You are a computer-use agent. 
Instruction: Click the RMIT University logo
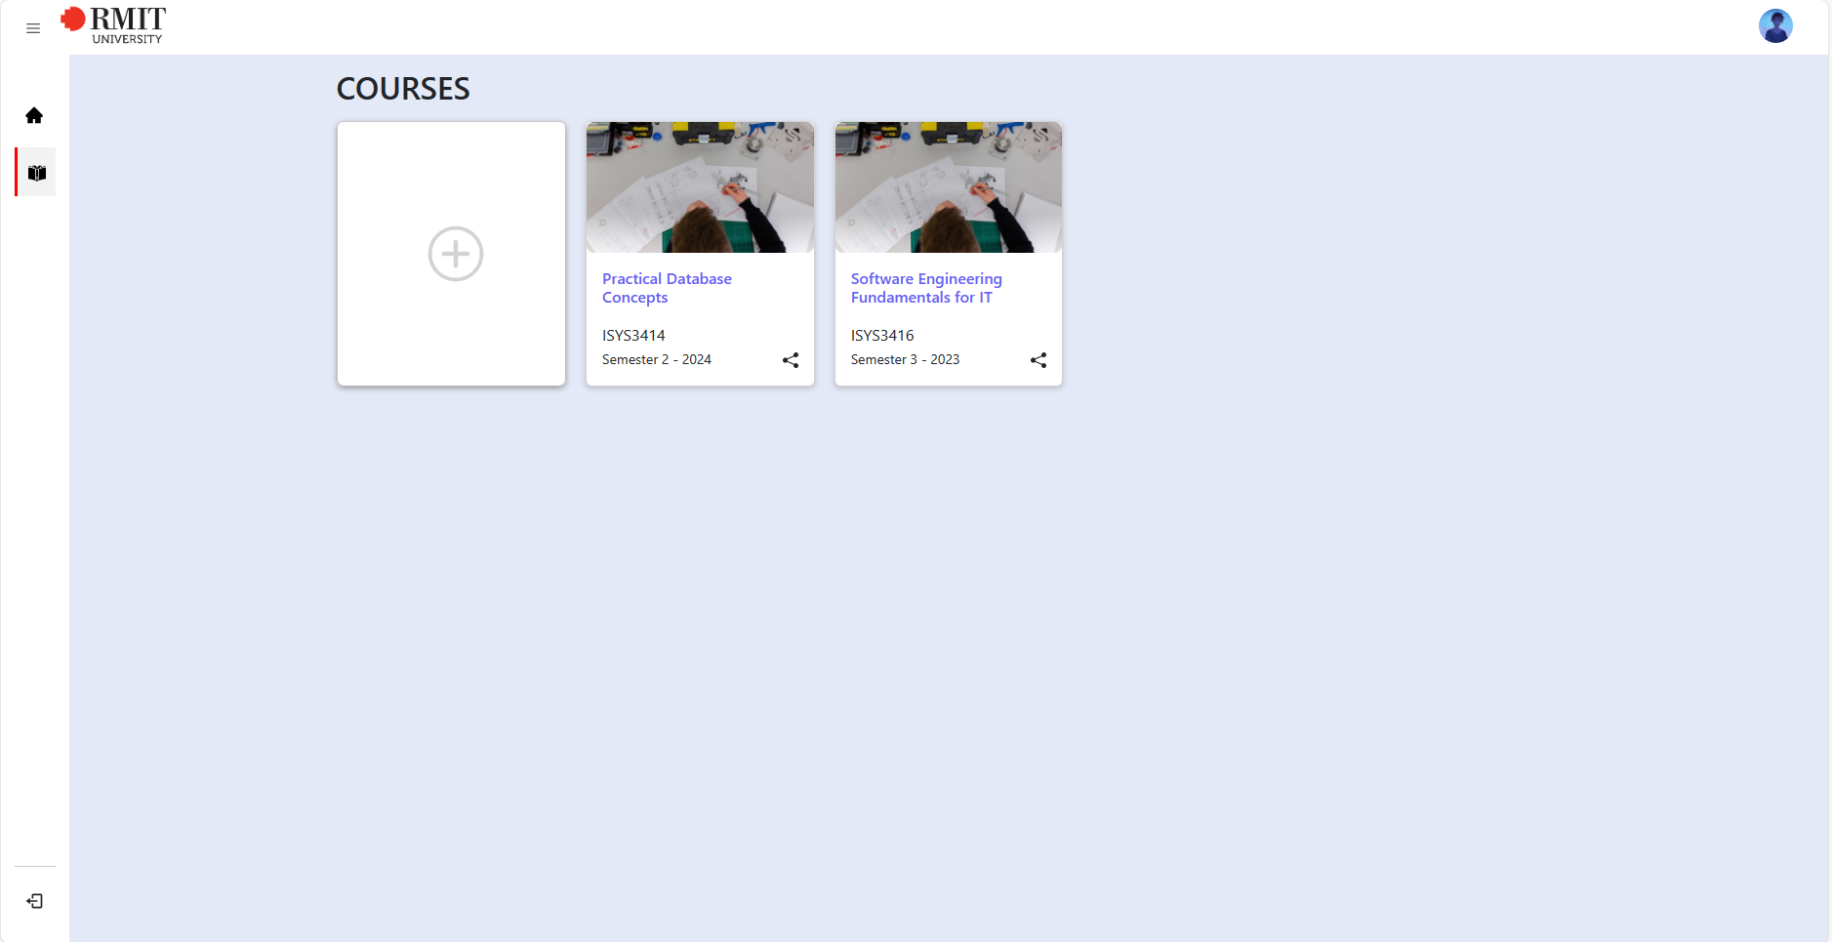click(113, 25)
